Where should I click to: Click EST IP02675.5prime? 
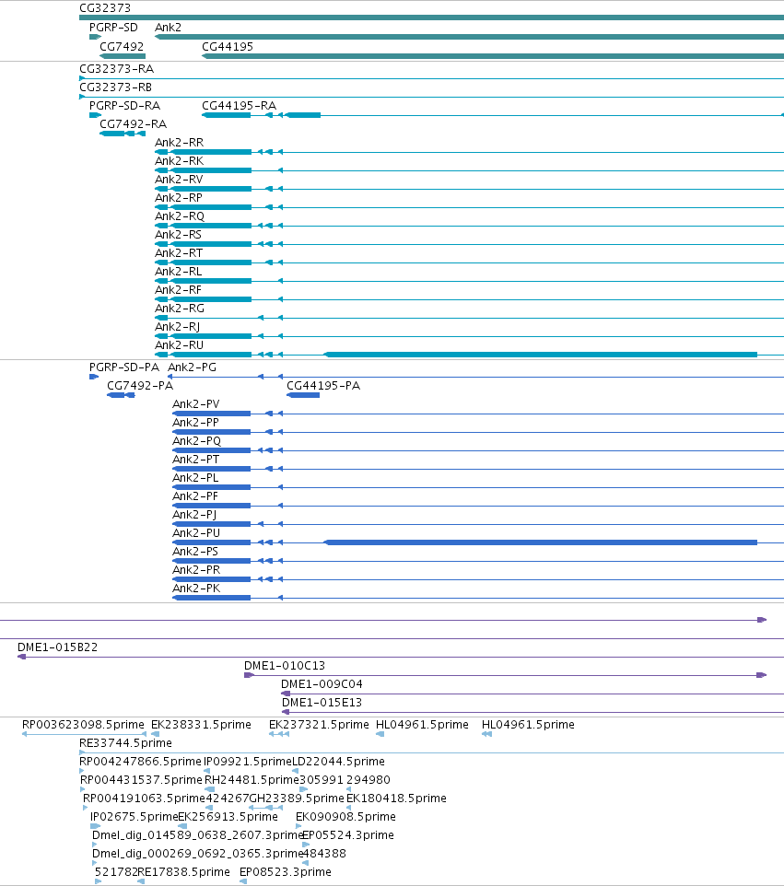coord(134,817)
